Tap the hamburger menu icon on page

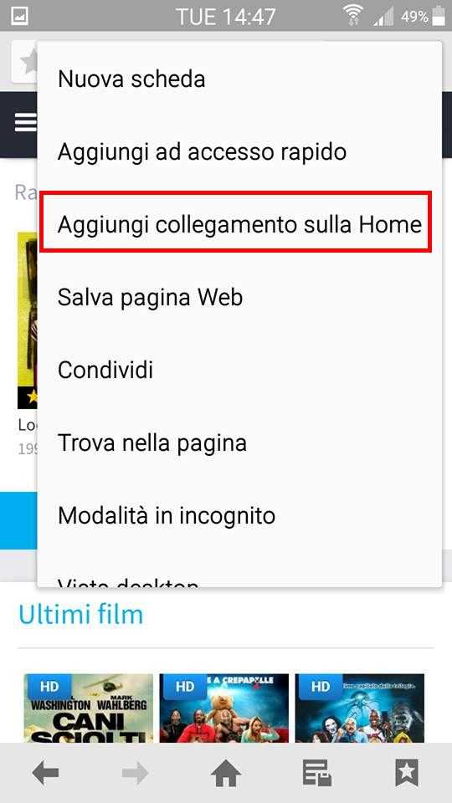[x=26, y=122]
